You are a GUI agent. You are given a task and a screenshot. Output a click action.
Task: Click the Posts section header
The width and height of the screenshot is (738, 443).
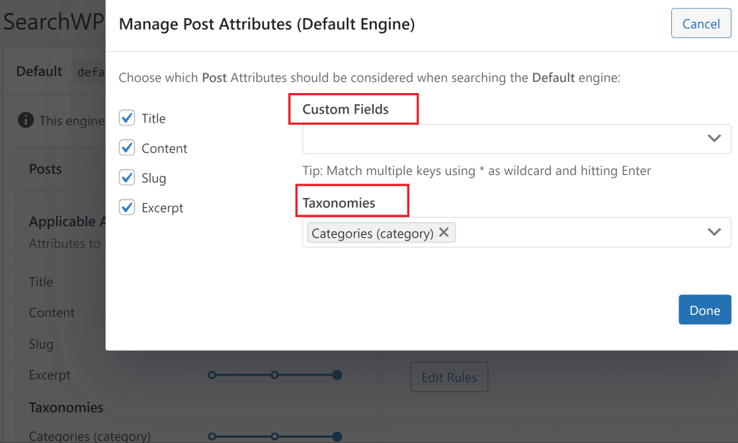tap(45, 169)
